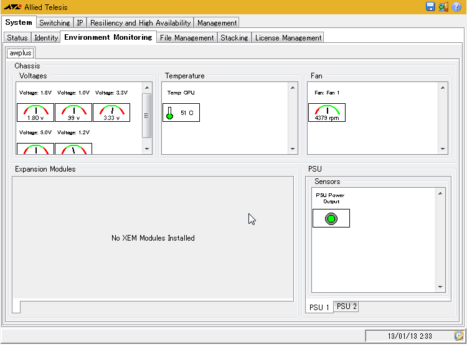Click the Voltage: 1.0V label
Screen dimensions: 467x345
pyautogui.click(x=73, y=93)
